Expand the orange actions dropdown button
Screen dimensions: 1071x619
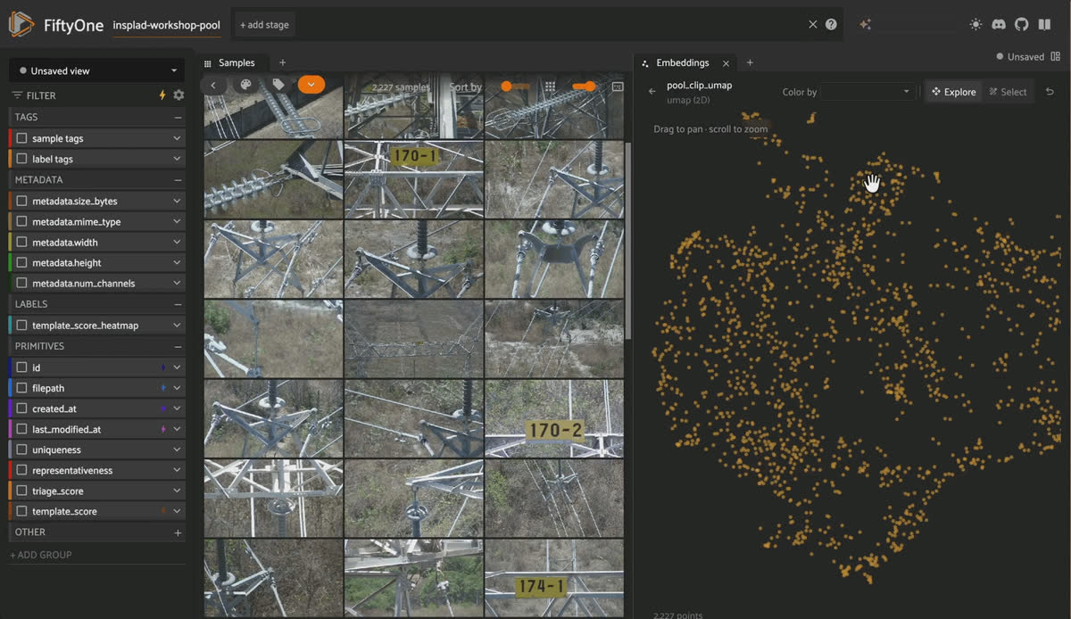[311, 86]
